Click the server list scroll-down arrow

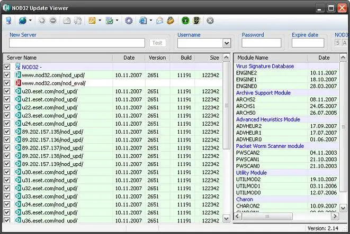[226, 219]
